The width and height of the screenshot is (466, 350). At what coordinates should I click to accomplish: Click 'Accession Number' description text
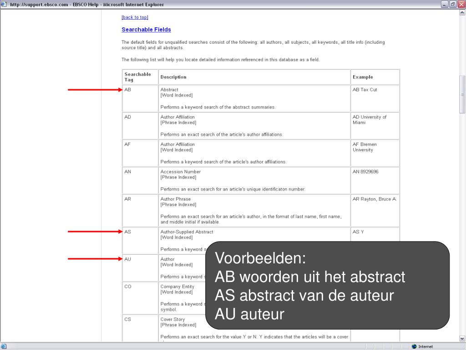click(x=180, y=172)
